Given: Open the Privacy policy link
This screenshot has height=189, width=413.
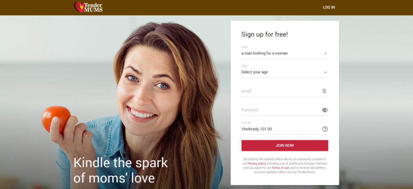Looking at the screenshot, I should coord(257,164).
